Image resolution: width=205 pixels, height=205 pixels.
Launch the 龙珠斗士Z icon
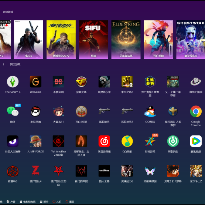coord(196,171)
